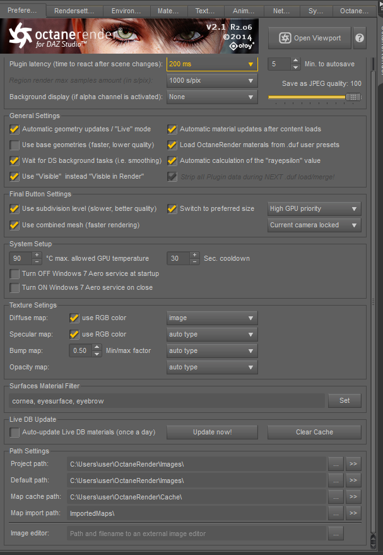
Task: Click Set for surfaces material filter
Action: coord(345,400)
